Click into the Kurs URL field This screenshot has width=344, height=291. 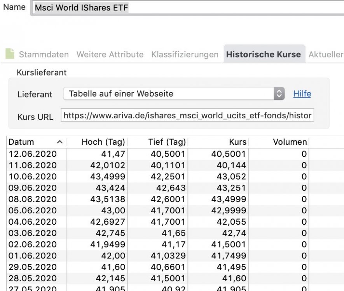pos(187,115)
